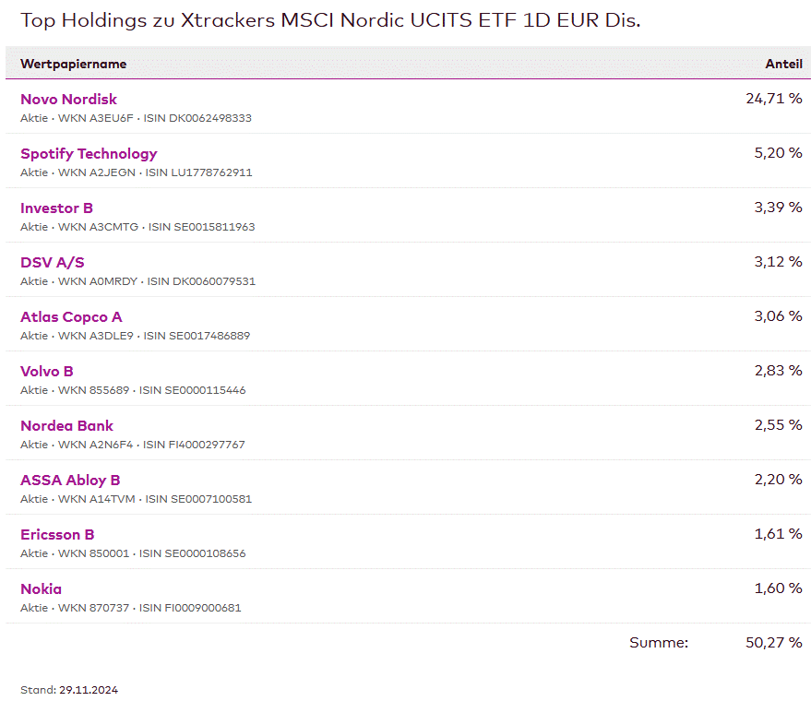Click the Summe total 50,27 % value

[773, 642]
